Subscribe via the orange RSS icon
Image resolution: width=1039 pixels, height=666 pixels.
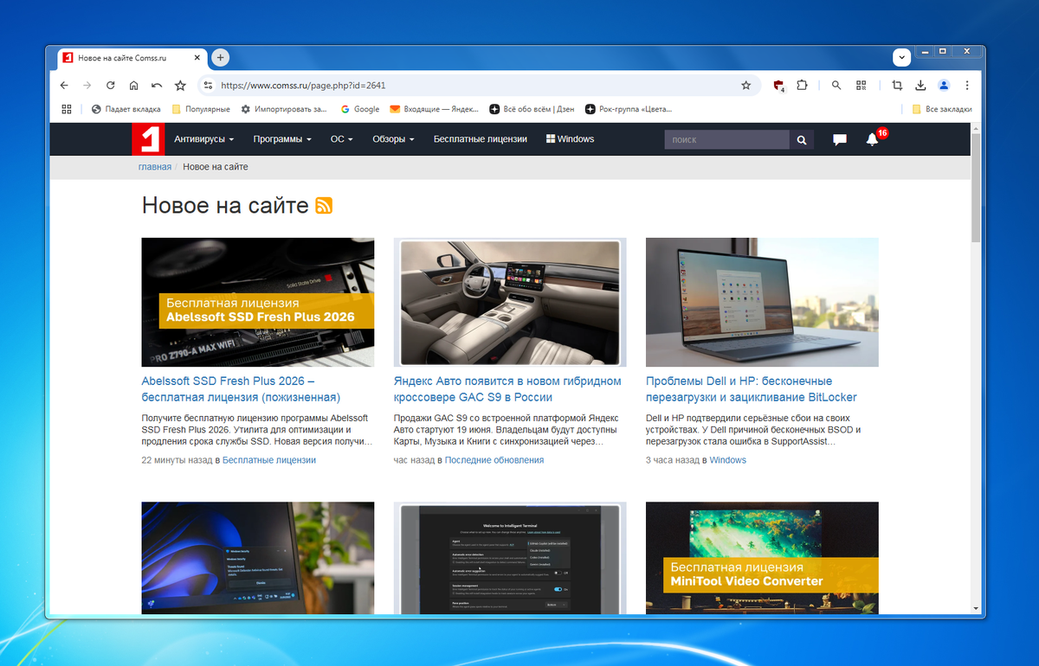tap(324, 206)
